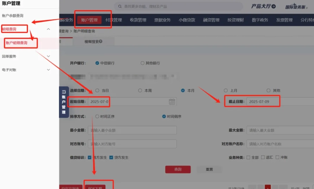Select 时间倒序 sort order
The width and height of the screenshot is (314, 189).
click(x=164, y=116)
